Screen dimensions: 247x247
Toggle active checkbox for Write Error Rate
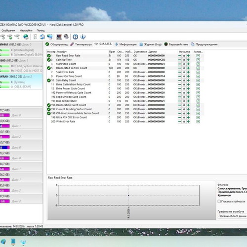pyautogui.click(x=198, y=122)
